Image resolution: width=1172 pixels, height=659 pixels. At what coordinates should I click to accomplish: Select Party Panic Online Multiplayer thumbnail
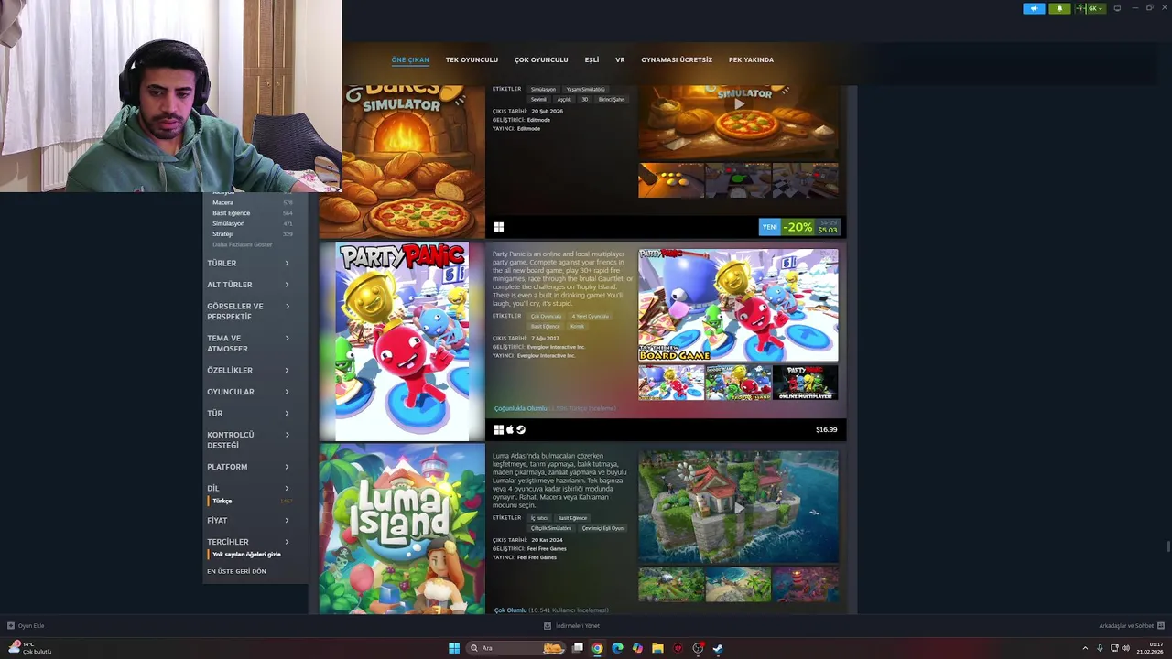coord(805,383)
